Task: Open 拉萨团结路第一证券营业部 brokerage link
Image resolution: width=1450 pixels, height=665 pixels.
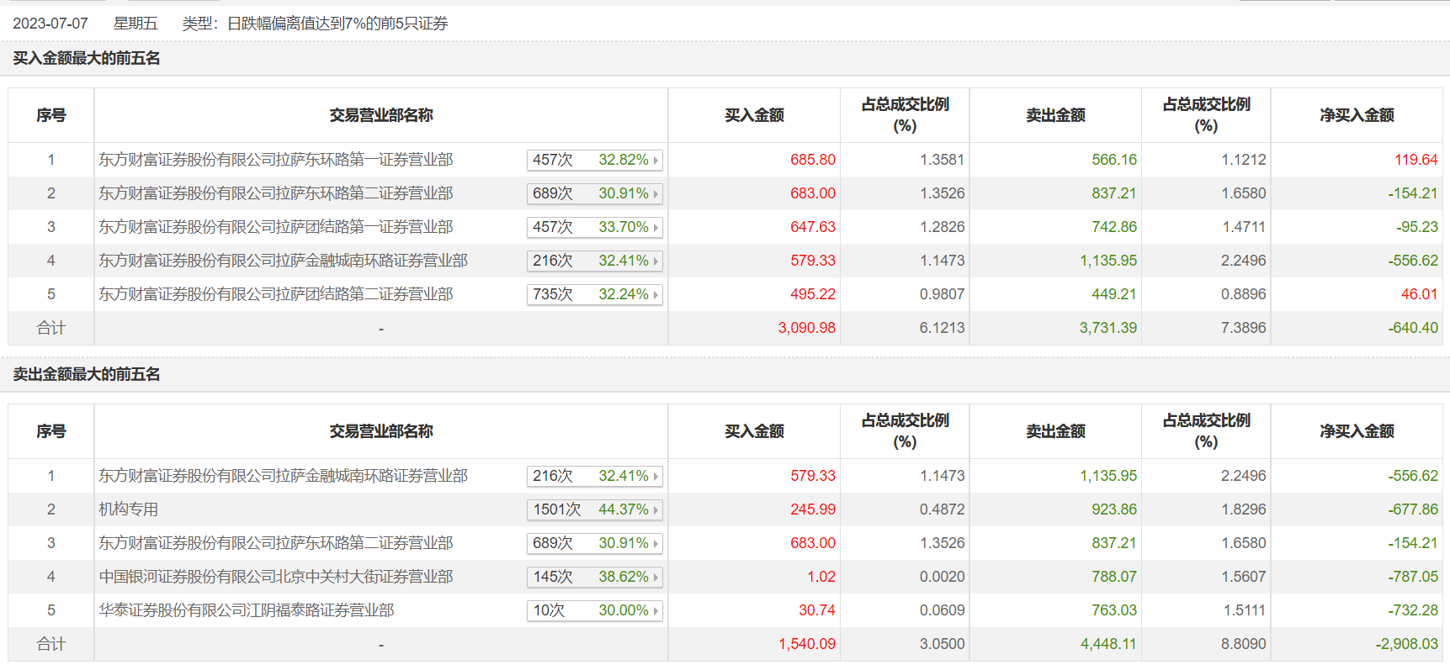Action: (x=276, y=227)
